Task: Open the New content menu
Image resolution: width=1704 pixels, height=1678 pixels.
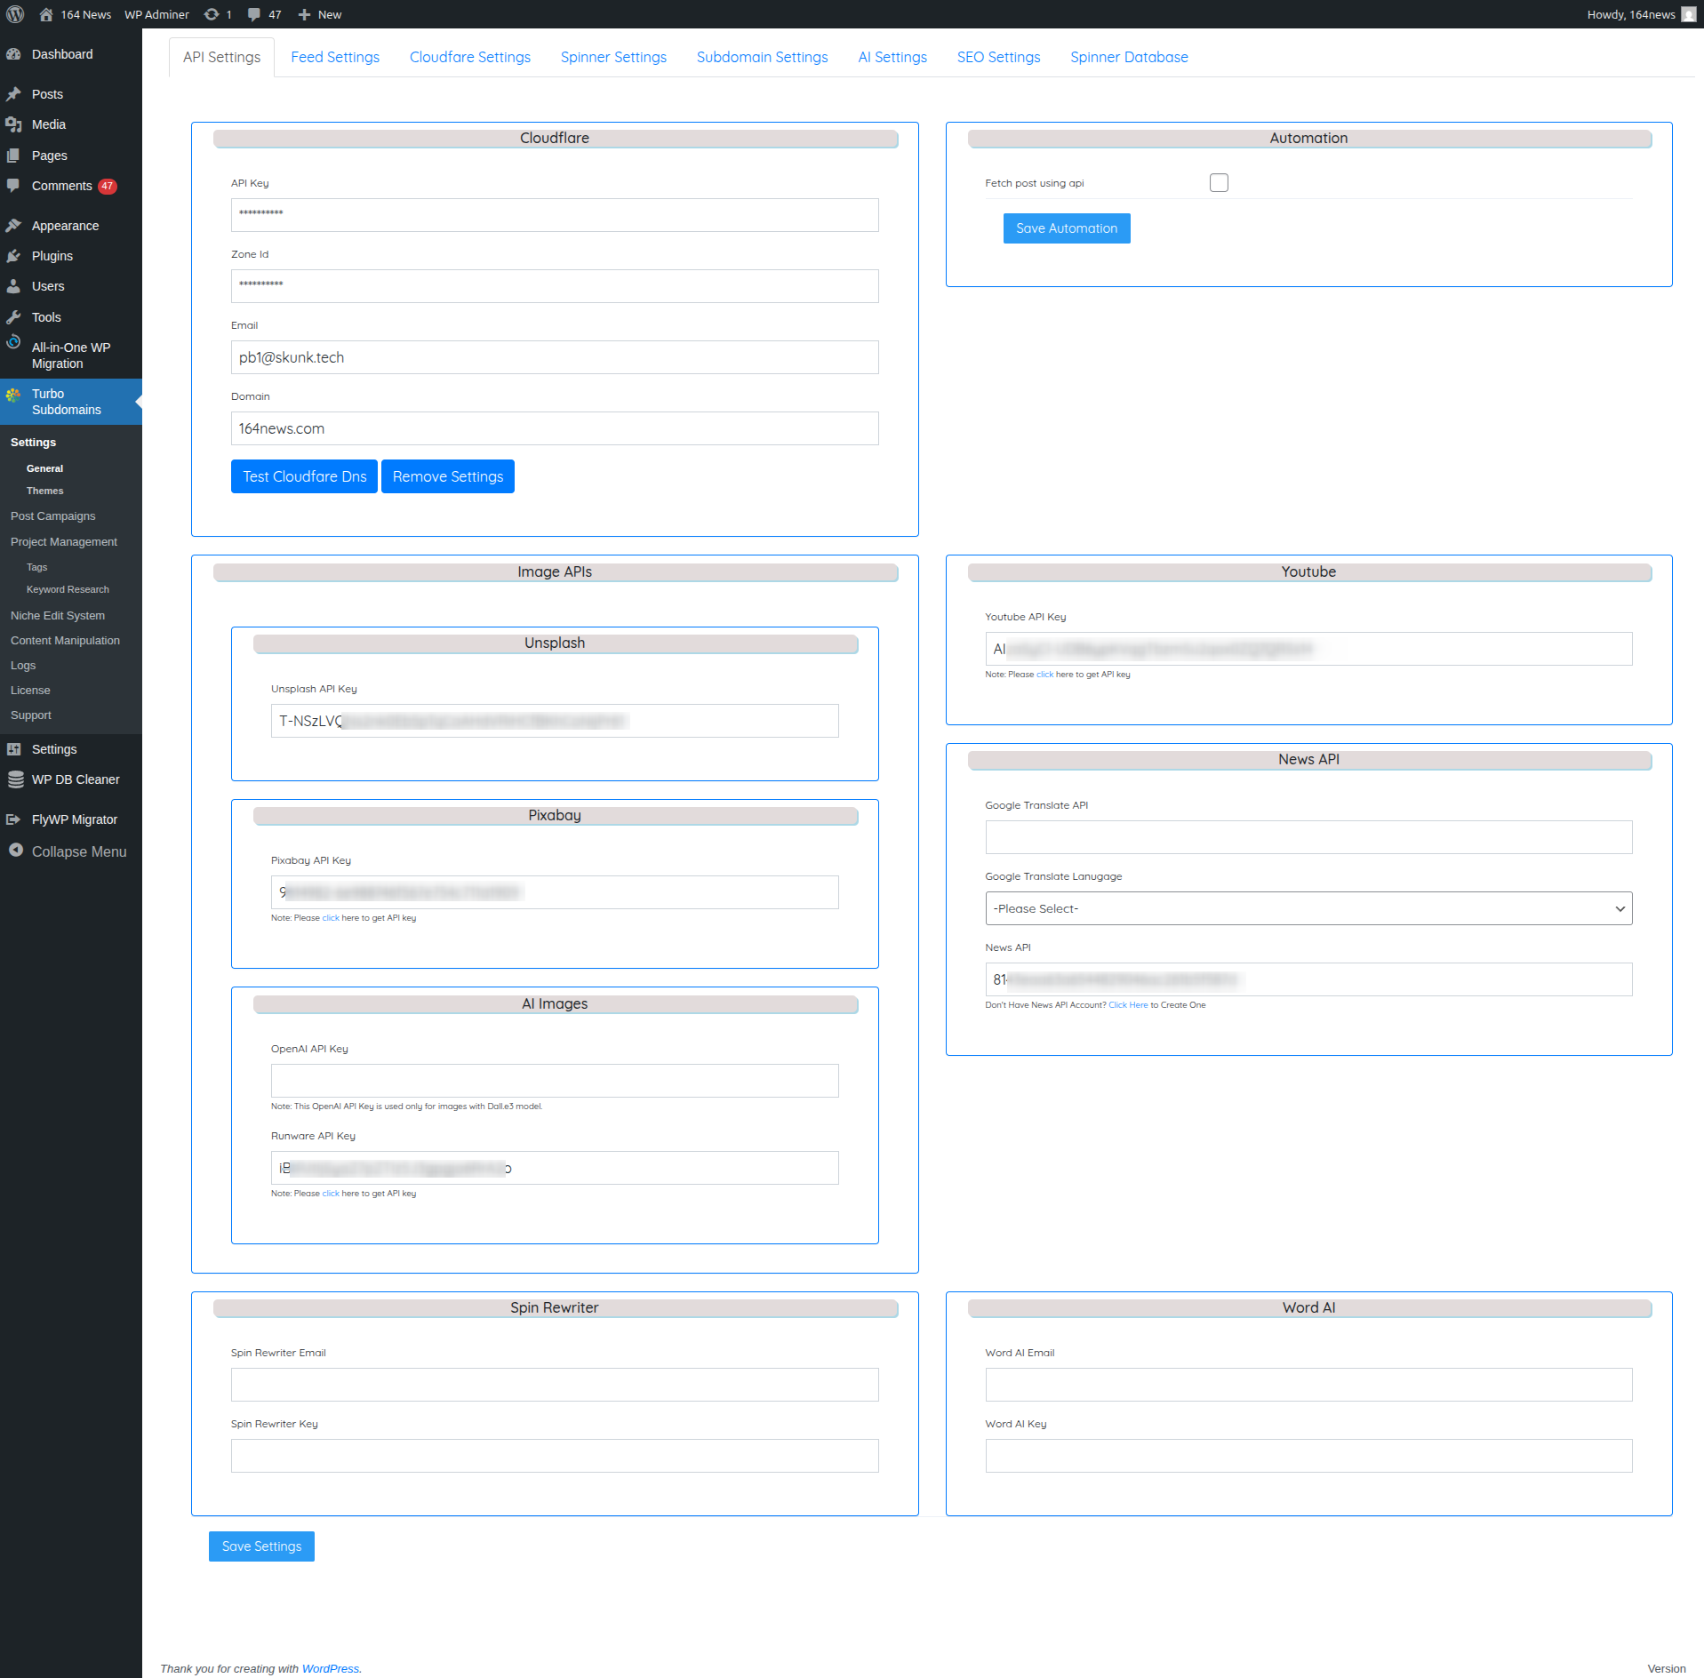Action: pyautogui.click(x=320, y=14)
